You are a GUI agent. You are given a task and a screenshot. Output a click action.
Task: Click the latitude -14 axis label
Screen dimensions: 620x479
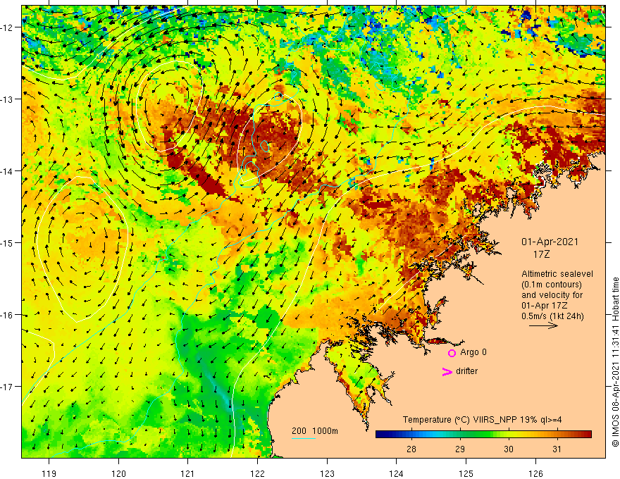[7, 171]
